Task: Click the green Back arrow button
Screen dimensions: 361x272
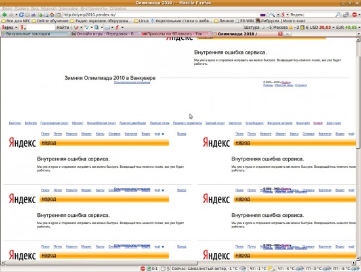Action: point(4,14)
